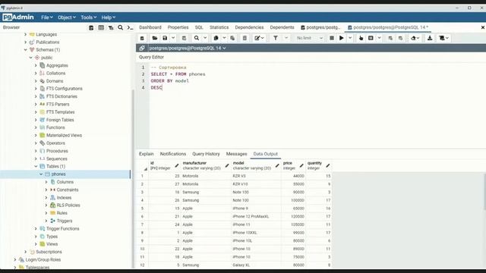Expand the Aggregates tree node
The width and height of the screenshot is (486, 273).
point(36,65)
